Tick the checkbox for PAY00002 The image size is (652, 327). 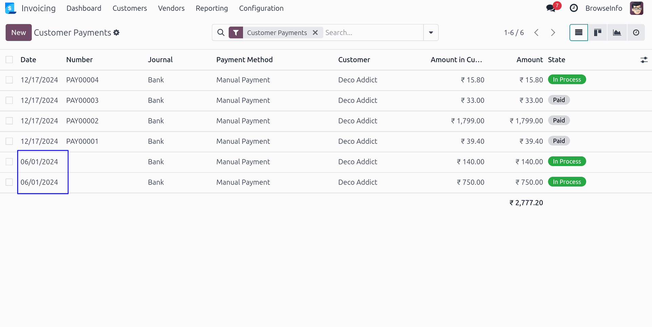click(x=9, y=121)
